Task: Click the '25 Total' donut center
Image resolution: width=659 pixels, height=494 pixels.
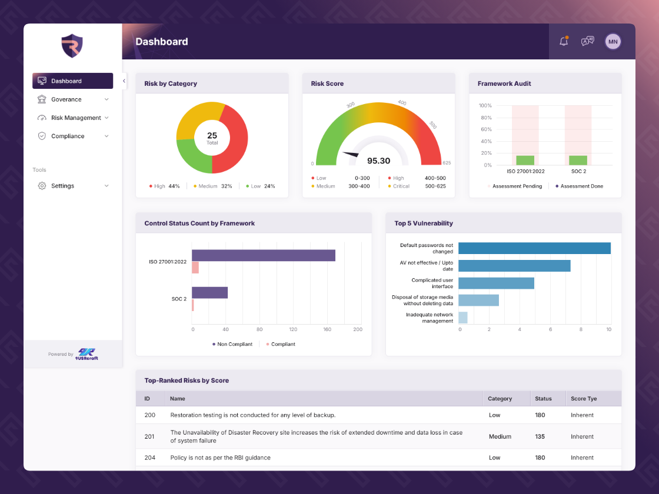Action: (212, 138)
